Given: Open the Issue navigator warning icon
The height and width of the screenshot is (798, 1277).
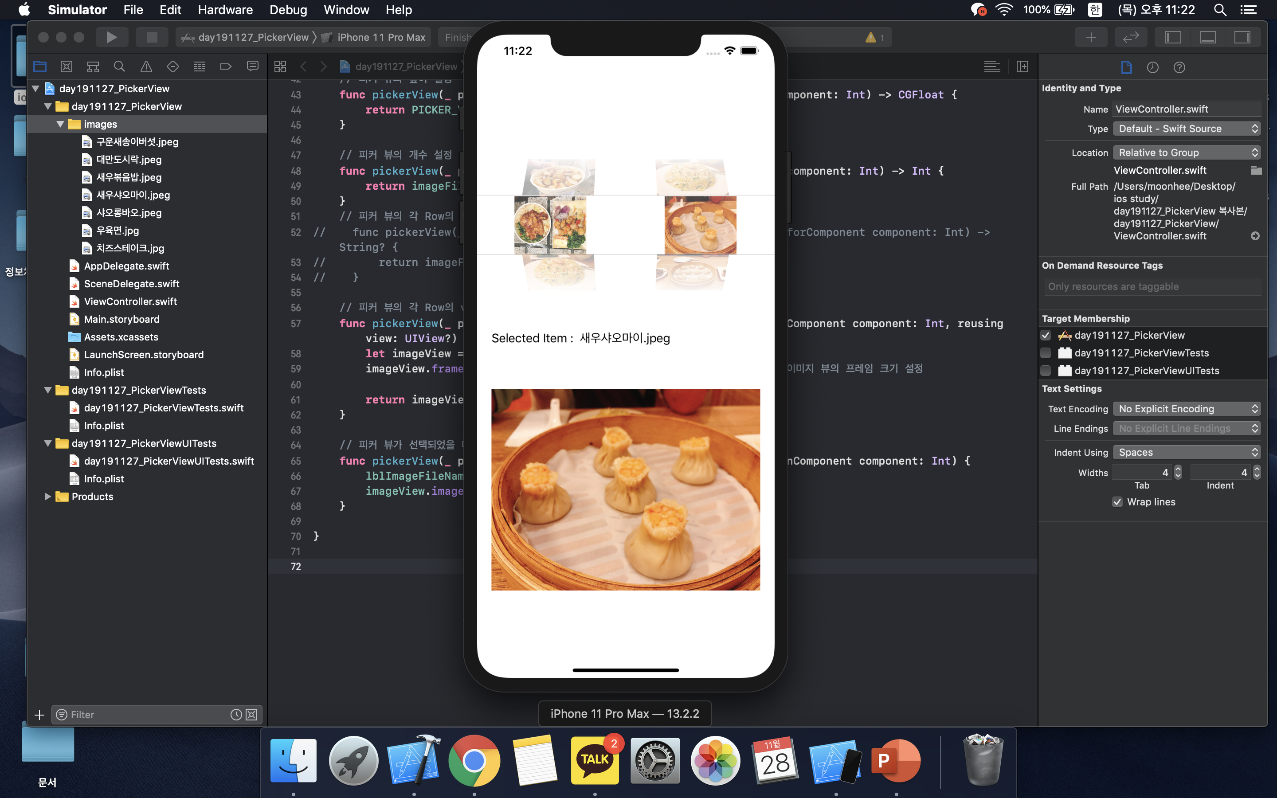Looking at the screenshot, I should pyautogui.click(x=146, y=66).
